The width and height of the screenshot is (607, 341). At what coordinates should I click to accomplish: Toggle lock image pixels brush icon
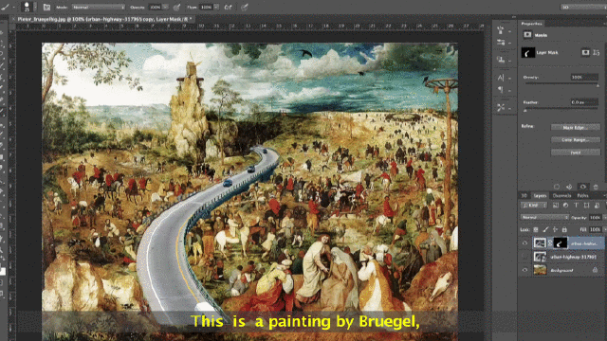(545, 229)
